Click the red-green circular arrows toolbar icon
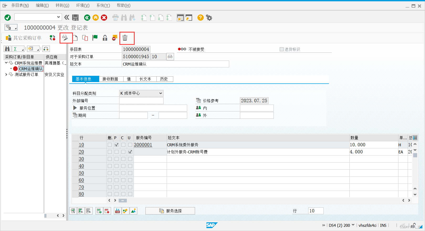The image size is (425, 231). pos(53,38)
